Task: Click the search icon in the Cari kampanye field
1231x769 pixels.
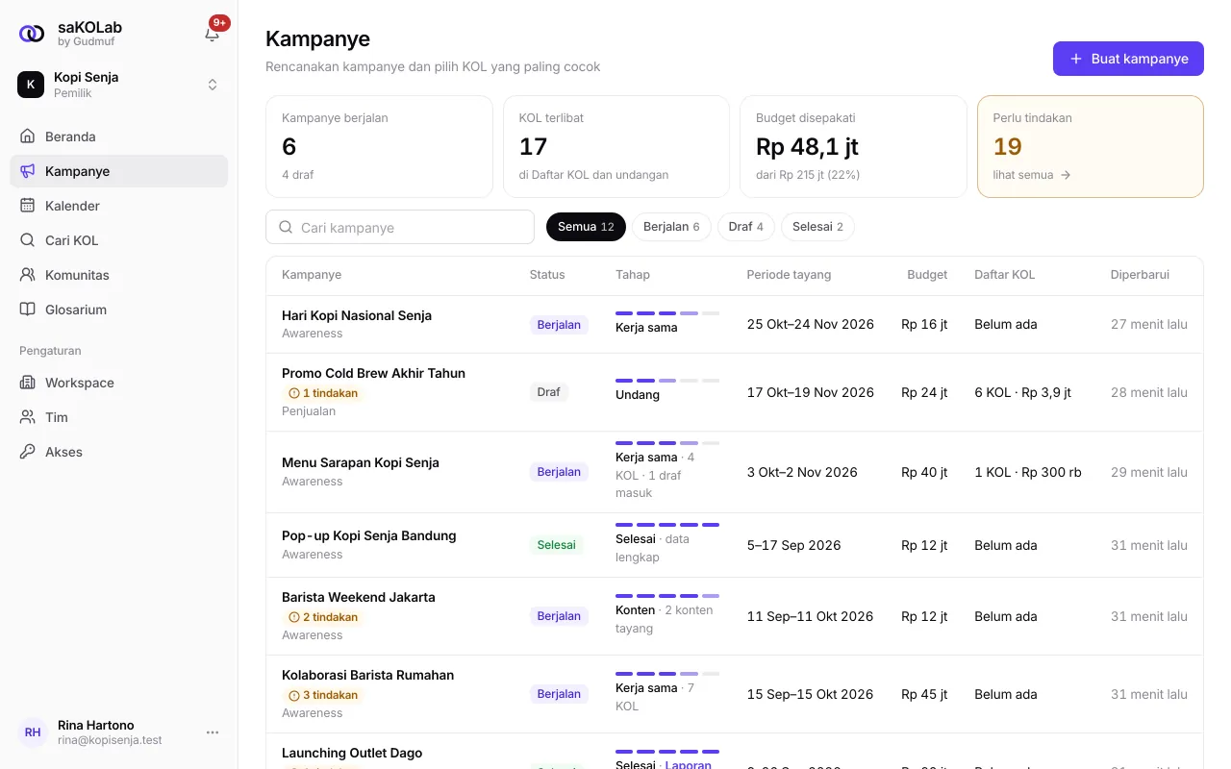Action: 286,228
